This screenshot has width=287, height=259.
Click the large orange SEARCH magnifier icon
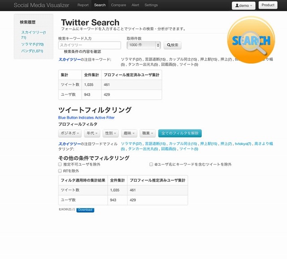251,40
